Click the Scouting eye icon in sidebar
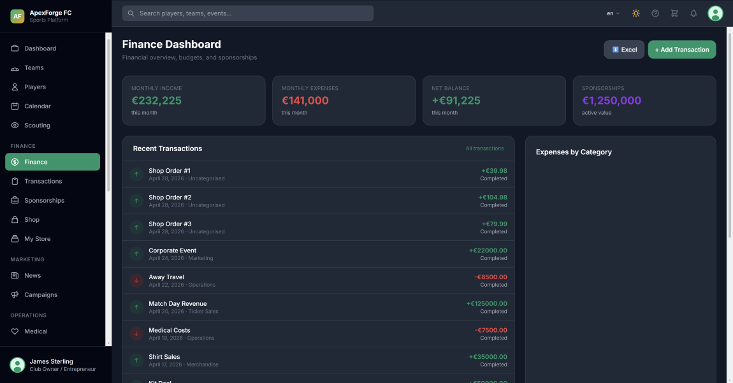 tap(15, 126)
